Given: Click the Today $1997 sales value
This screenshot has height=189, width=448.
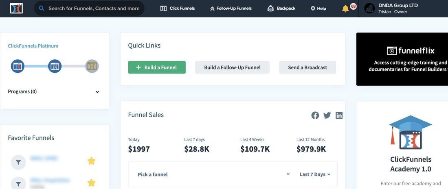Looking at the screenshot, I should point(139,149).
